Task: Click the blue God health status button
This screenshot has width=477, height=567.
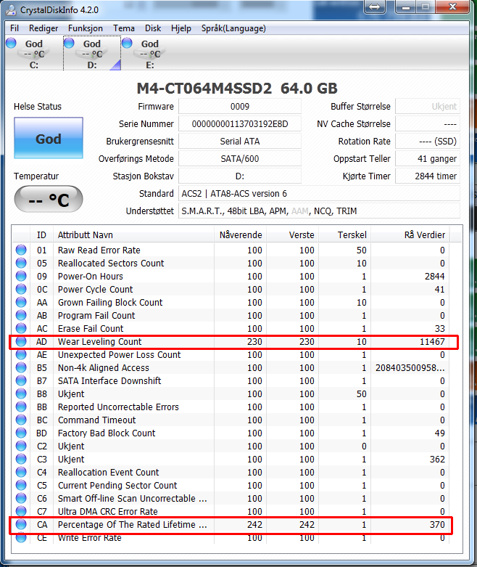Action: coord(49,138)
